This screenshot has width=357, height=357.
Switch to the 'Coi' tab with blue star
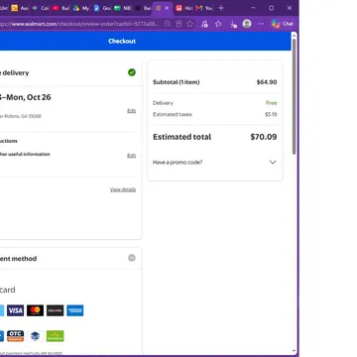[x=41, y=8]
